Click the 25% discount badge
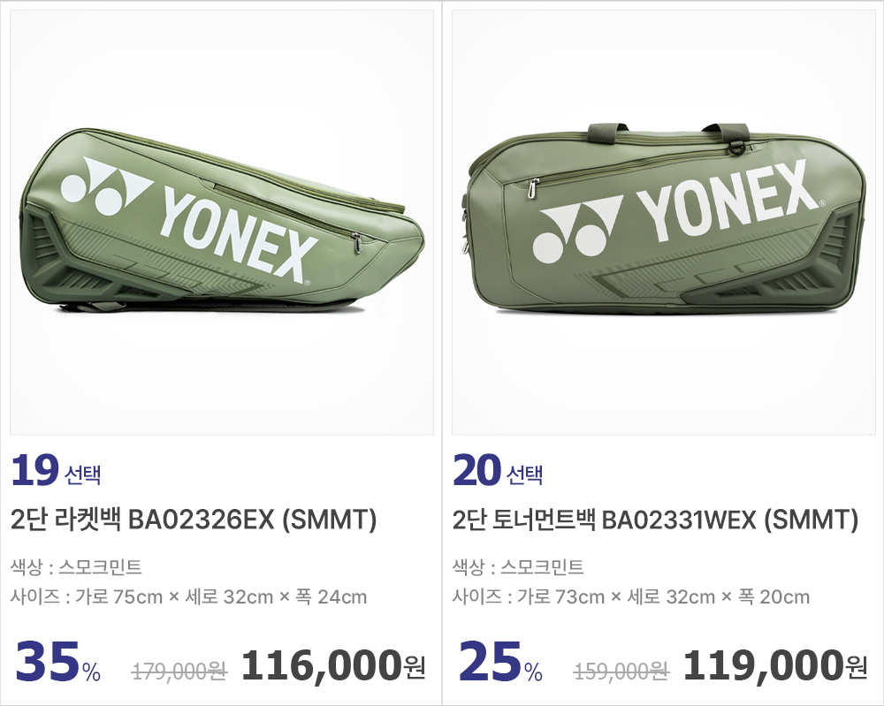The image size is (884, 706). pos(499,664)
